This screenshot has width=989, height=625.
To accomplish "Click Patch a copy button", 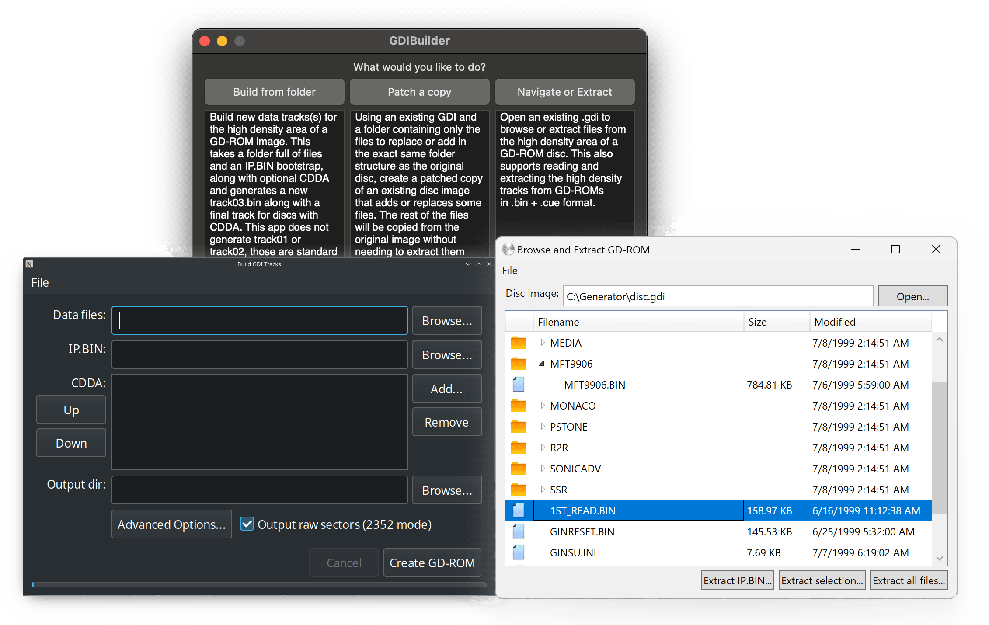I will click(420, 92).
